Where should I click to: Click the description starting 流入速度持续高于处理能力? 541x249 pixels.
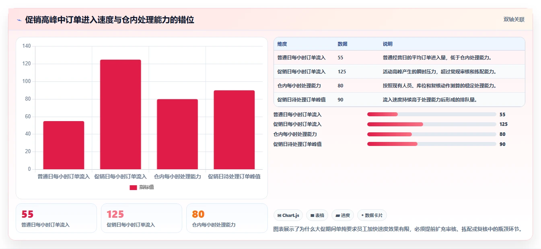point(430,100)
